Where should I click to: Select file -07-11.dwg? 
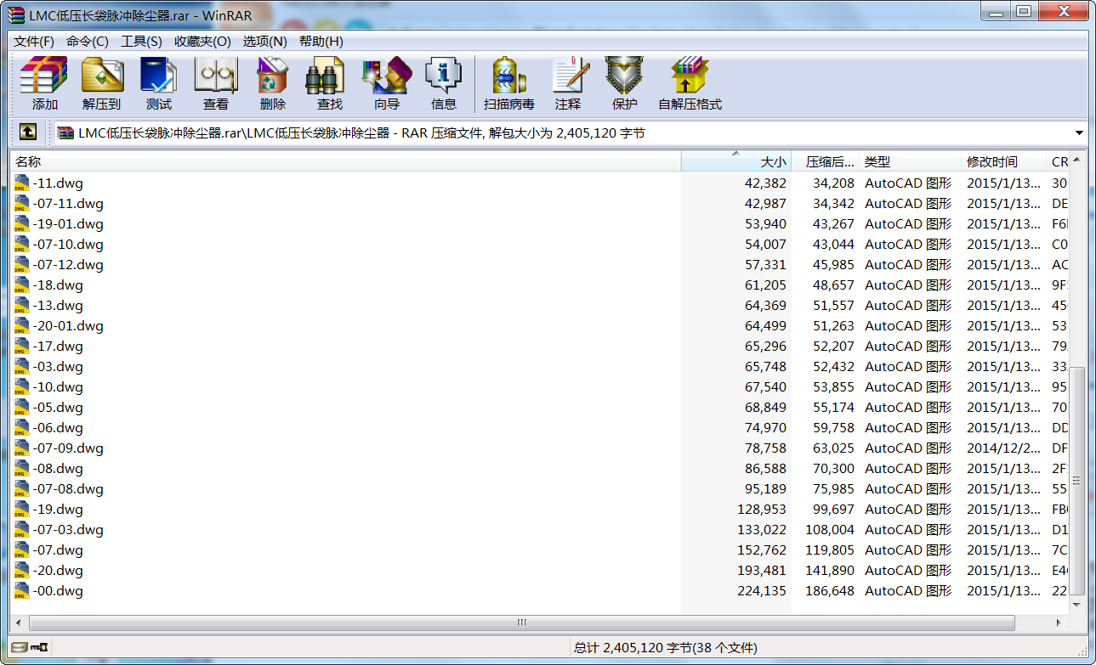(67, 203)
